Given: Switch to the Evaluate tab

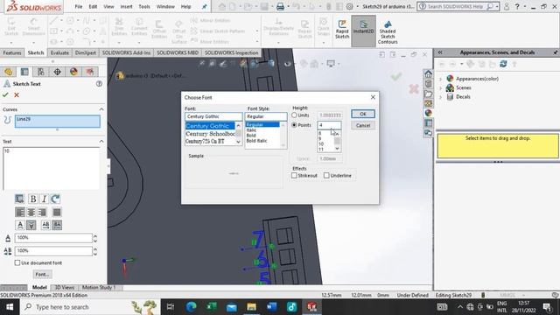Looking at the screenshot, I should (x=59, y=52).
